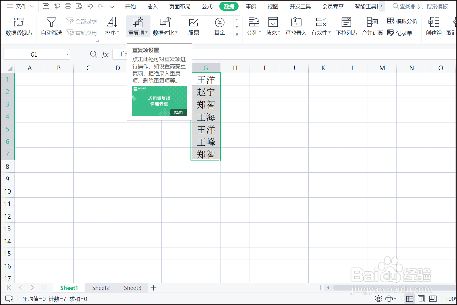This screenshot has height=305, width=457.
Task: Click the G1 name box field
Action: click(x=34, y=54)
